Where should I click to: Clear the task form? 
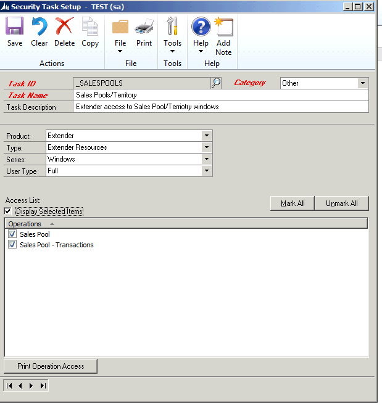tap(39, 32)
